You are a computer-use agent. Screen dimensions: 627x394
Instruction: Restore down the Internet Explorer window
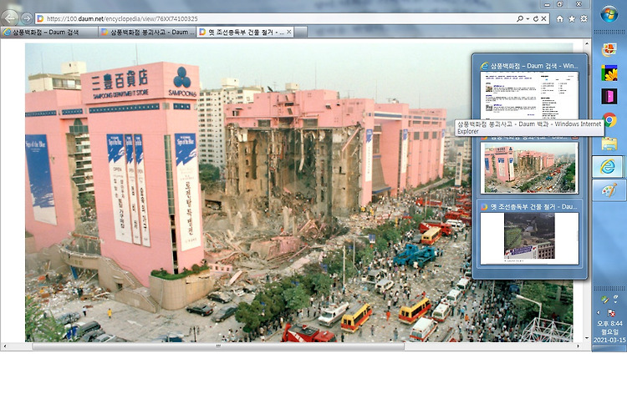tap(560, 4)
